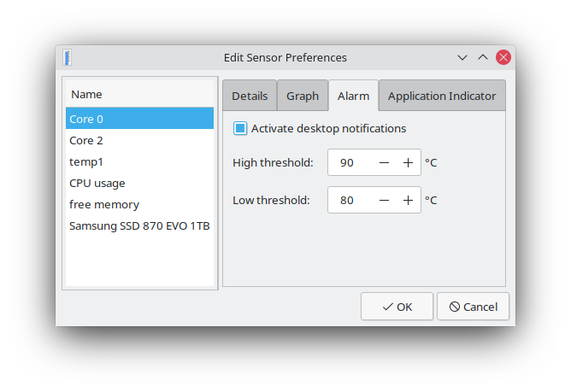Open the Graph tab

tap(303, 97)
